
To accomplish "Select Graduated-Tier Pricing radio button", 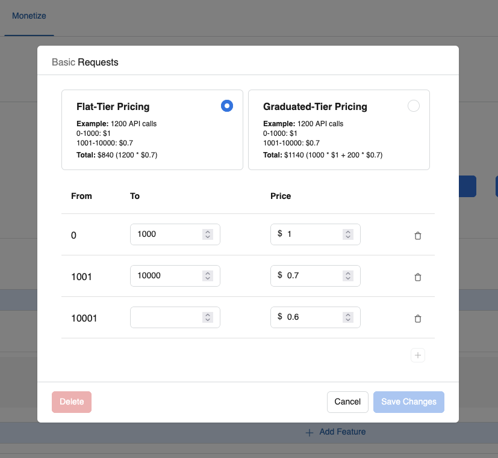I will tap(414, 106).
